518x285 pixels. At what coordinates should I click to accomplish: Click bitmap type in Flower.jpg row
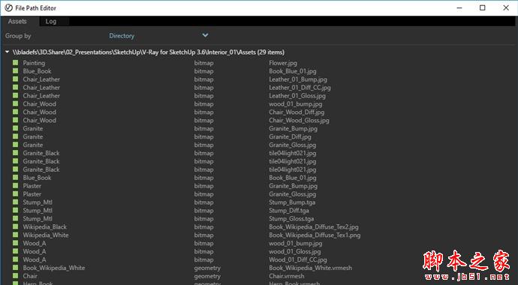coord(203,63)
